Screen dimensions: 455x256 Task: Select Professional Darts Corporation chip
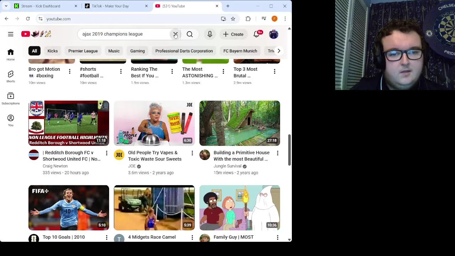click(x=184, y=51)
